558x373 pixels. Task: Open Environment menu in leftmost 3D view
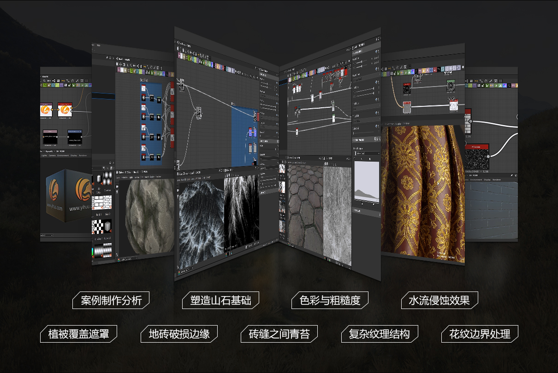click(63, 156)
